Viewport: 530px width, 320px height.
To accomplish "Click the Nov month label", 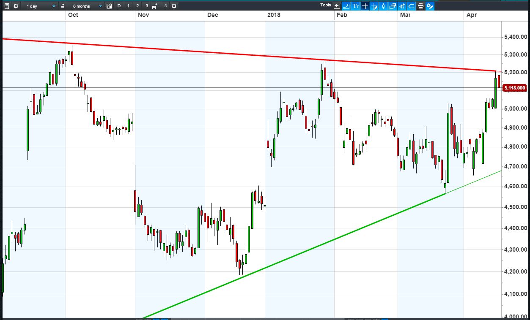I will pyautogui.click(x=143, y=15).
